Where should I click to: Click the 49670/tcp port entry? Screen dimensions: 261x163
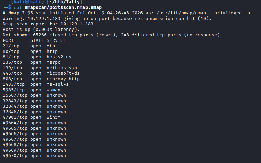click(x=15, y=156)
